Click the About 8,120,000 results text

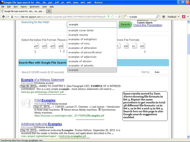tap(43, 72)
